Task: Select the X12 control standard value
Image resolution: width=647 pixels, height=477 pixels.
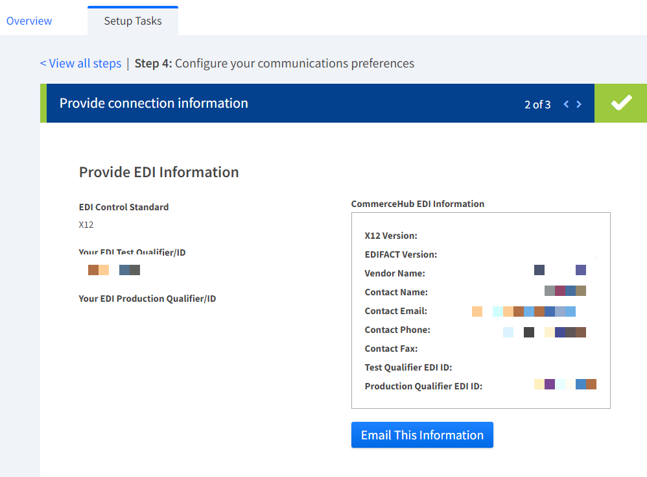Action: 86,225
